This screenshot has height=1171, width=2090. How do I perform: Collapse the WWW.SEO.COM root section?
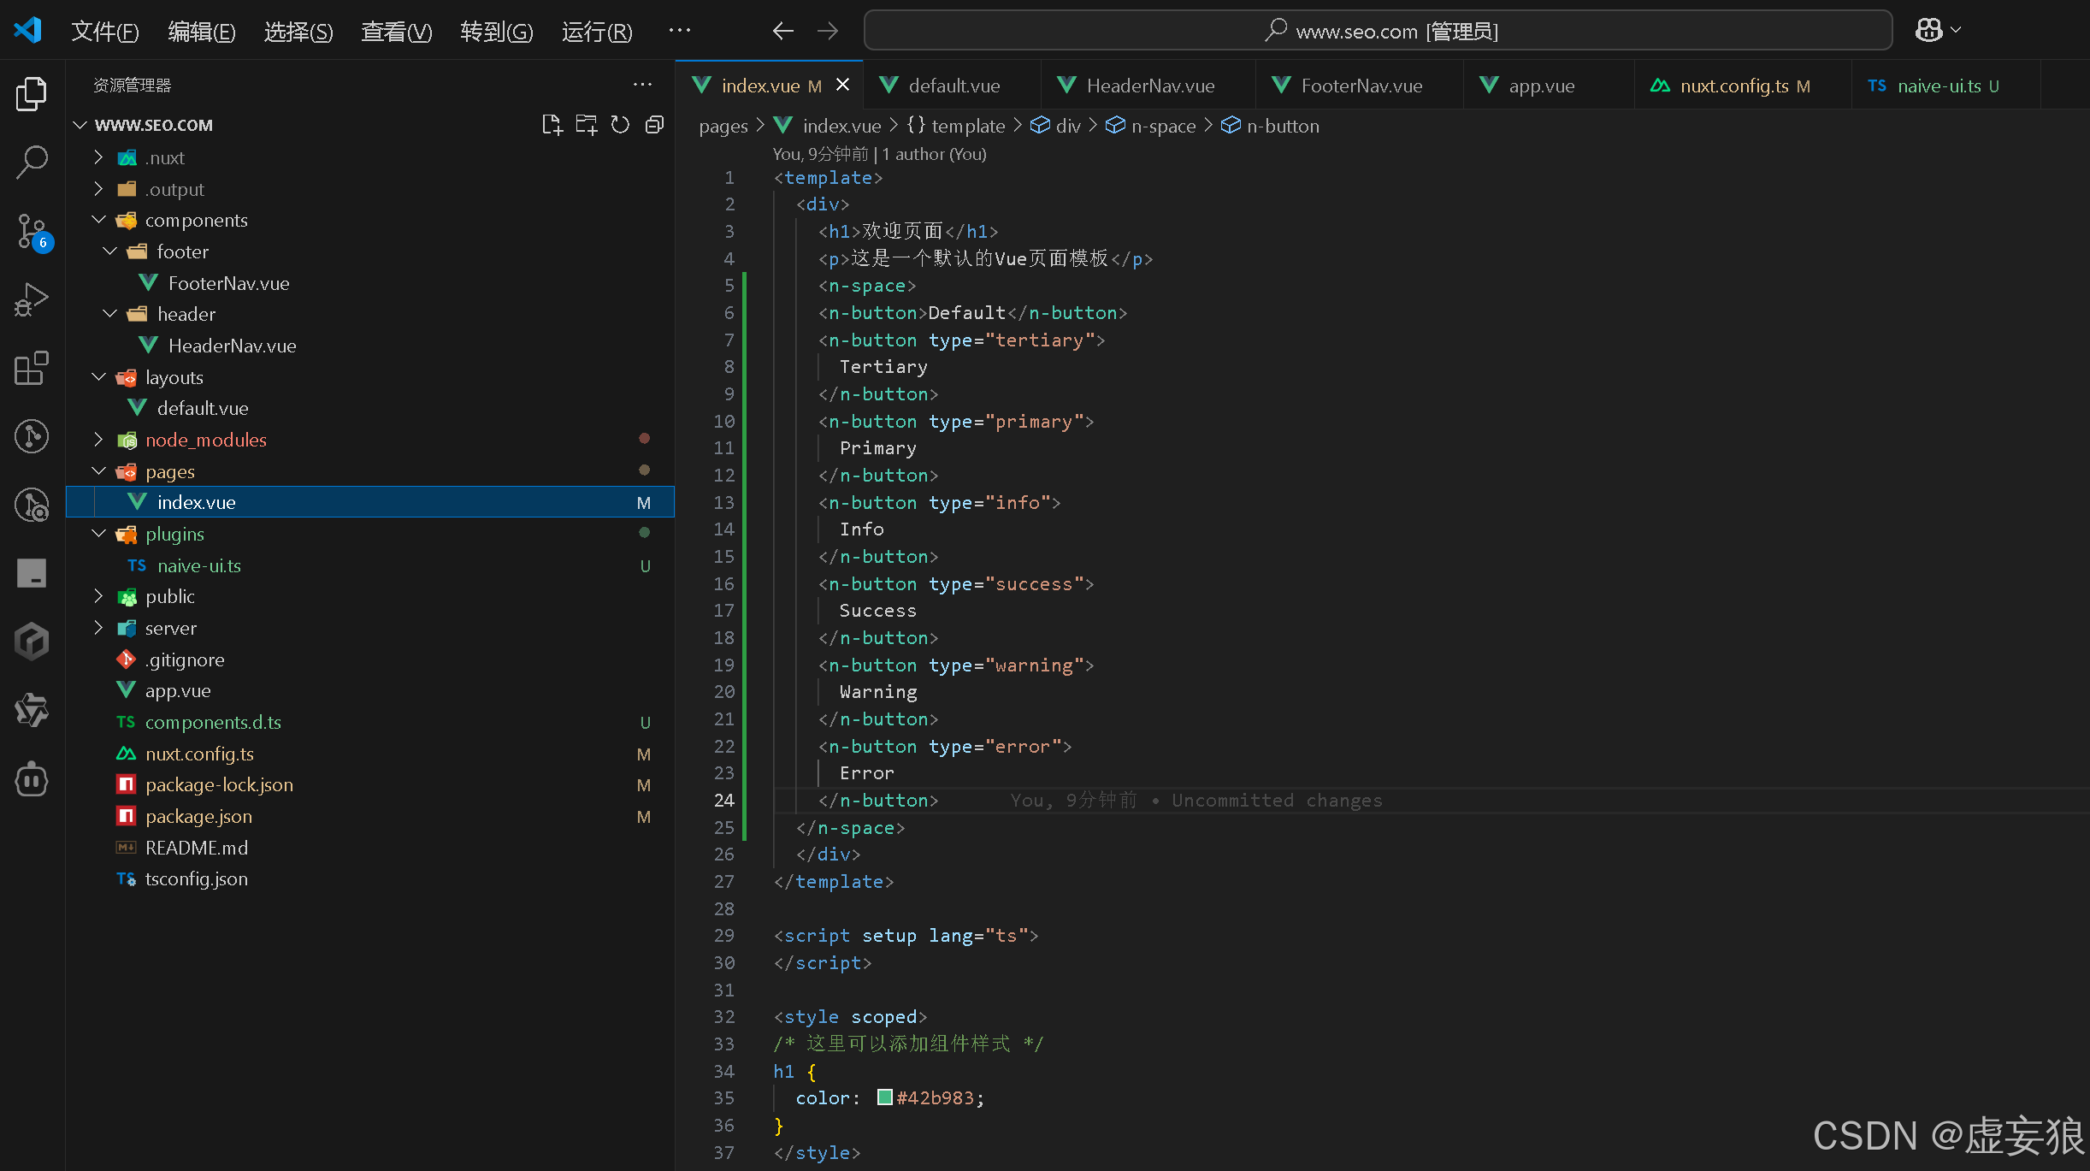pos(80,125)
